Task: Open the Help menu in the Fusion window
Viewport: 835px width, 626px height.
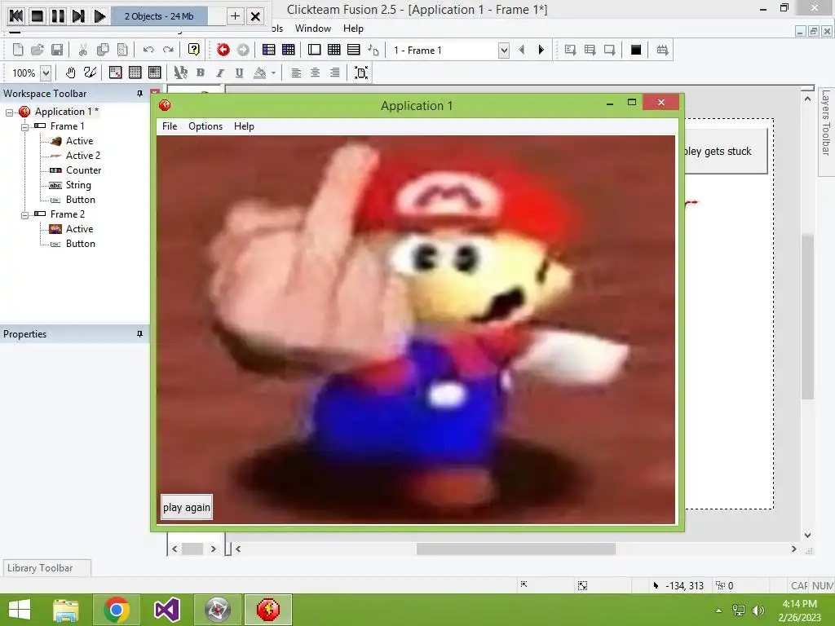Action: point(353,29)
